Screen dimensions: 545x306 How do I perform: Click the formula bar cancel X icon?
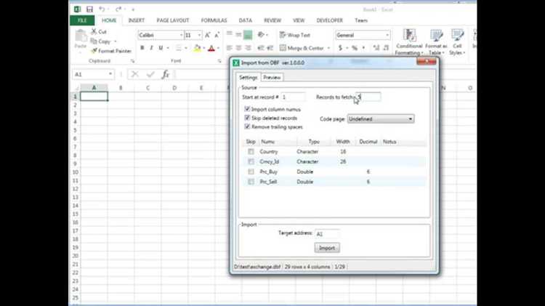tap(135, 74)
